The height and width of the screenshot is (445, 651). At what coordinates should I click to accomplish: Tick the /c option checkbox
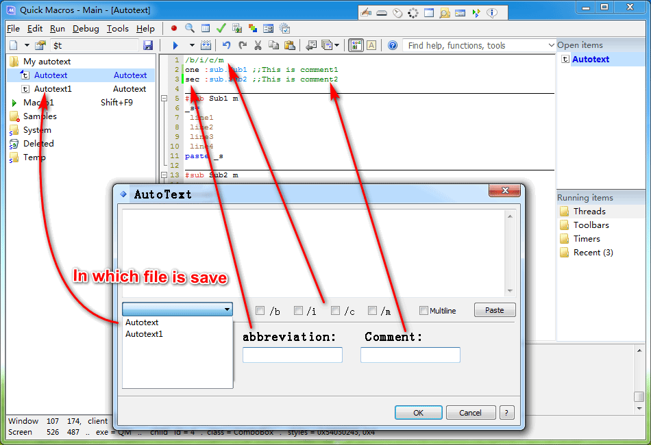coord(336,311)
